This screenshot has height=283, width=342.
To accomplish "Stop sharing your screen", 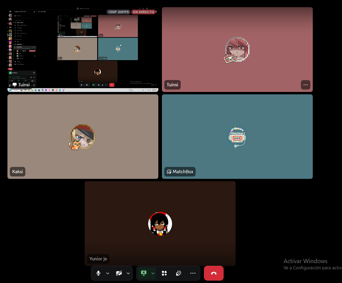I will [x=144, y=273].
